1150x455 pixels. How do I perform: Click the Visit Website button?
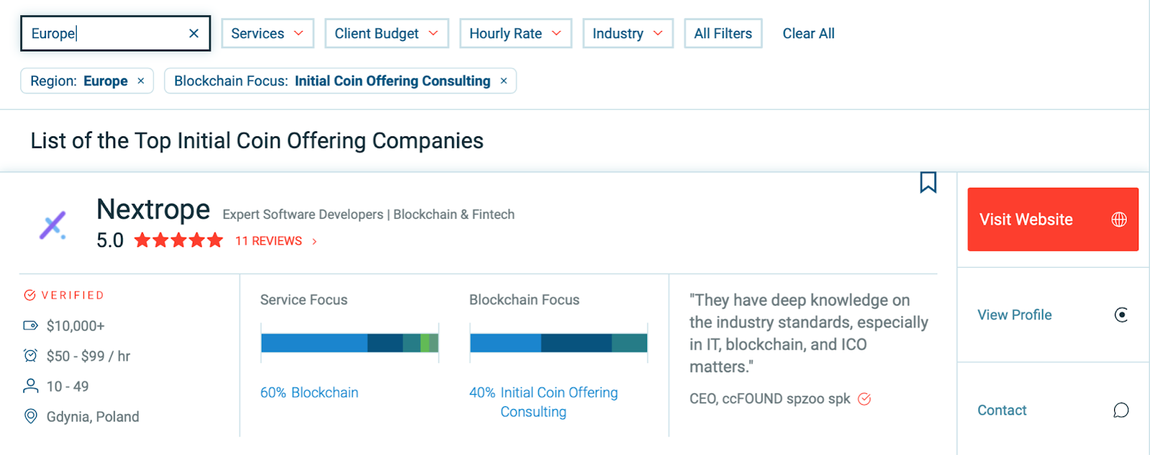(1053, 220)
